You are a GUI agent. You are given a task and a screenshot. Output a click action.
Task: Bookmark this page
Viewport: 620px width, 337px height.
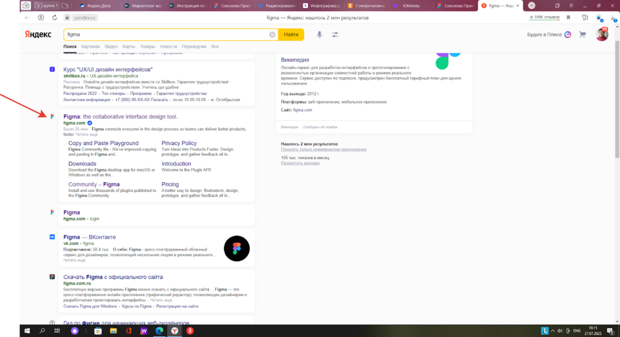[x=568, y=18]
